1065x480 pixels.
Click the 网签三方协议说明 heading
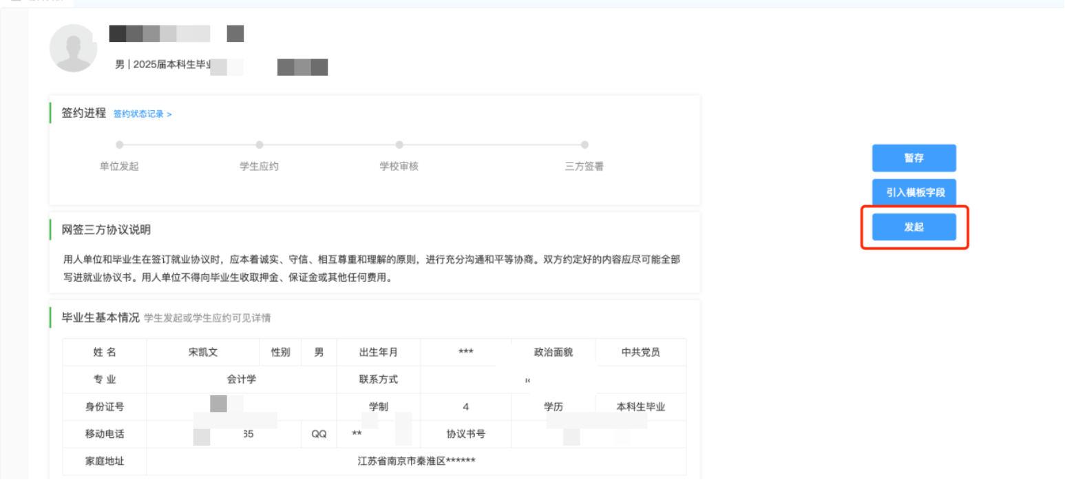point(106,230)
